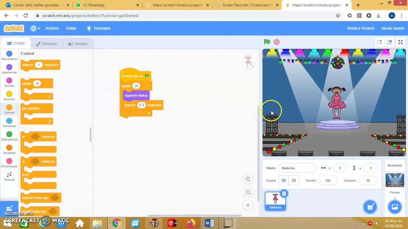Screen dimensions: 408x229
Task: Zoom in on the code workspace
Action: (248, 179)
